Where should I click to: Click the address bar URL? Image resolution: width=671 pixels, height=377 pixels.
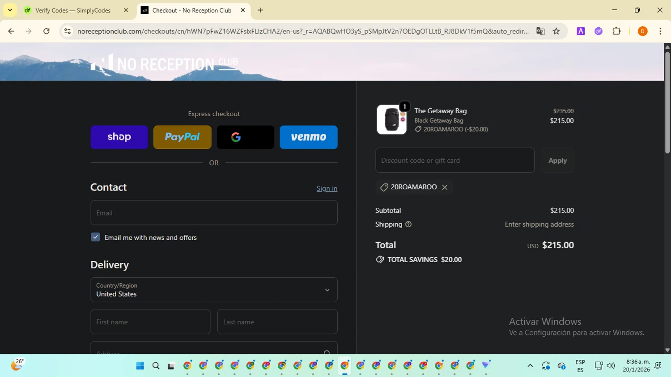(x=303, y=31)
